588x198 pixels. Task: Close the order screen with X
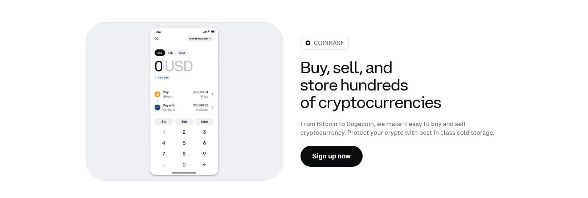pyautogui.click(x=157, y=39)
